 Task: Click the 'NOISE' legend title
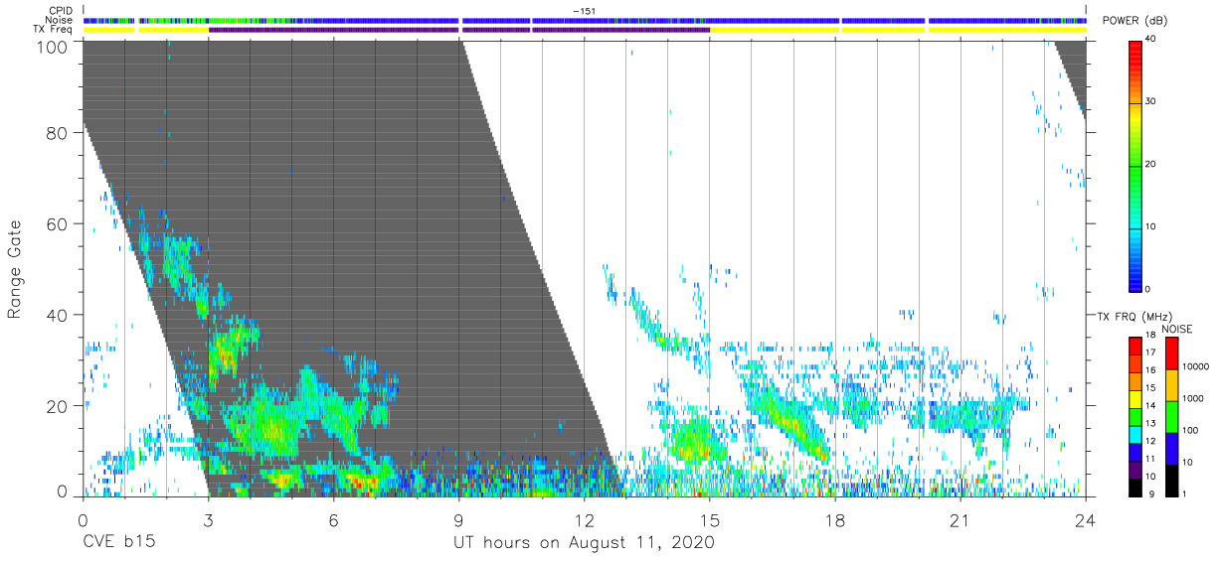point(1176,329)
